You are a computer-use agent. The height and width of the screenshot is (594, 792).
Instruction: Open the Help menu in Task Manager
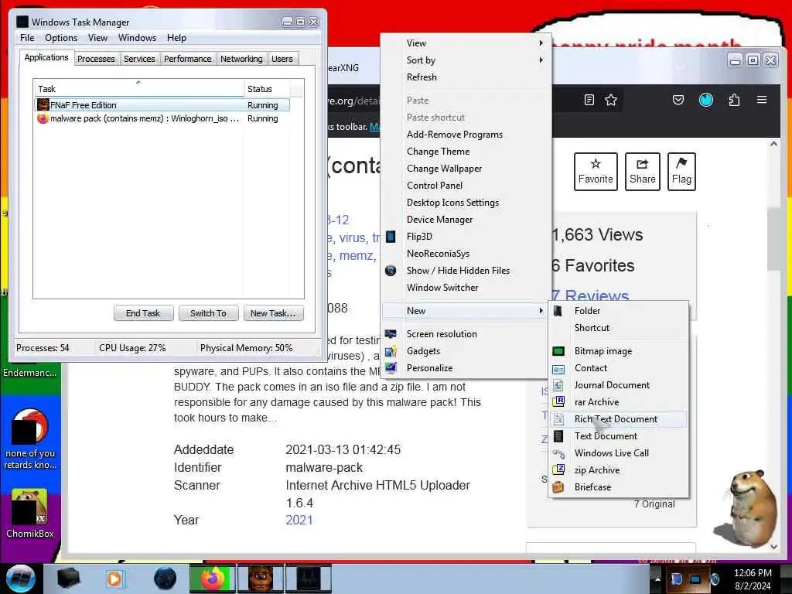tap(176, 38)
